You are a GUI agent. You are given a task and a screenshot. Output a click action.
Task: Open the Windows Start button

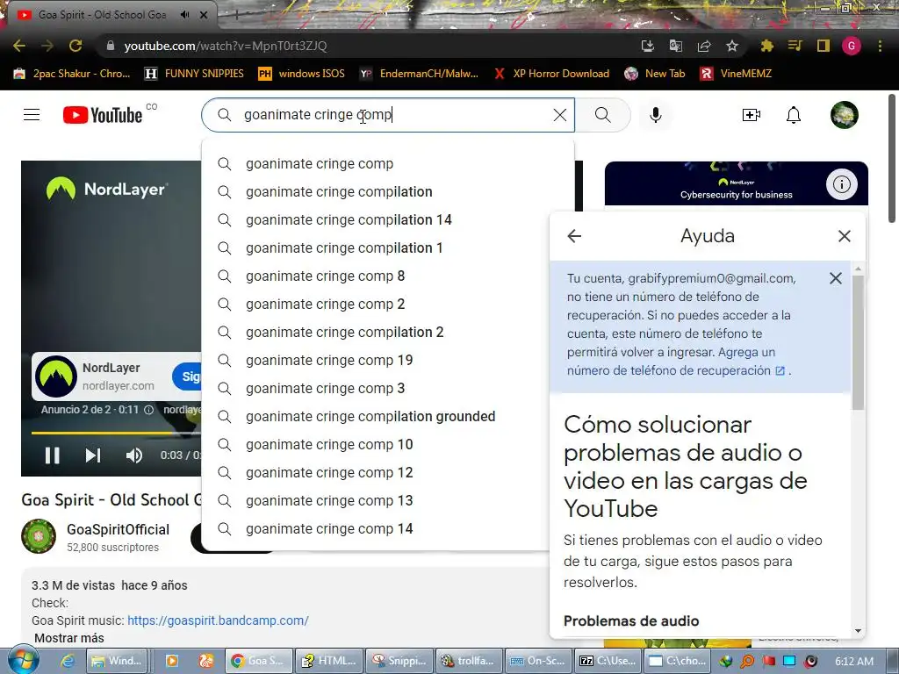[23, 660]
